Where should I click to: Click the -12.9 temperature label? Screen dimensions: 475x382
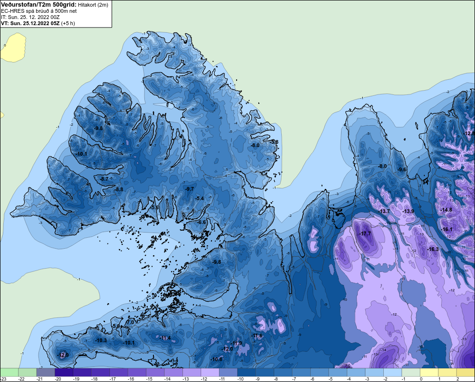63,355
